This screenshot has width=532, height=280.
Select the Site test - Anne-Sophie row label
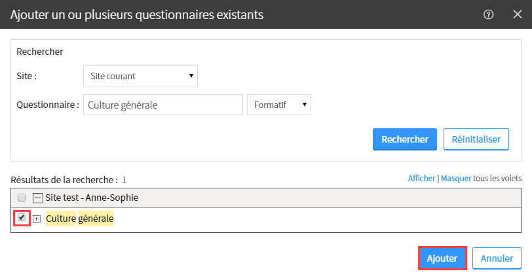click(92, 198)
